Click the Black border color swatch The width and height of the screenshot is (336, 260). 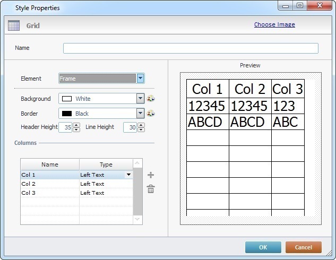click(67, 114)
